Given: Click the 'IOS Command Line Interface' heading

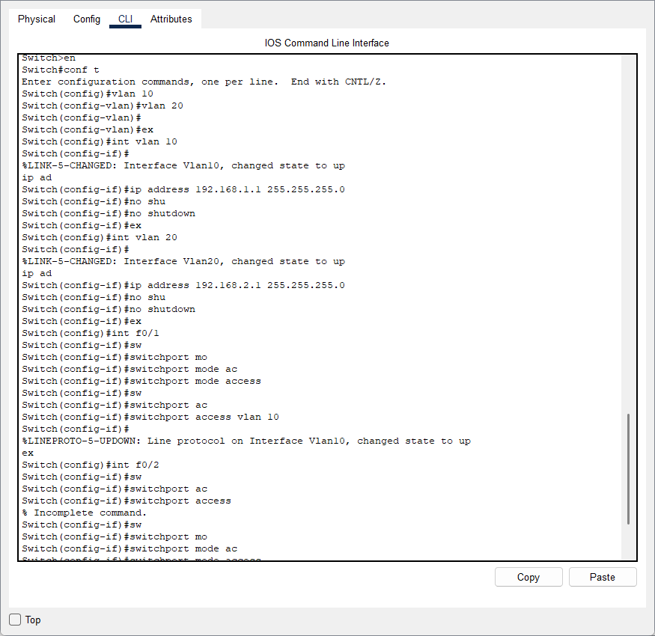Looking at the screenshot, I should pos(327,43).
